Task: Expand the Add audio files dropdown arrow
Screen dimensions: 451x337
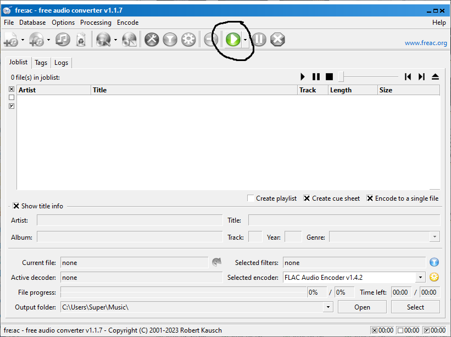Action: (23, 40)
